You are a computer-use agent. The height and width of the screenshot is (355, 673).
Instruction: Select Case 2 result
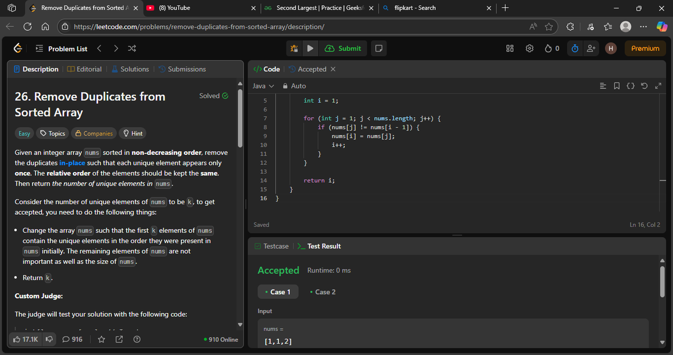322,292
